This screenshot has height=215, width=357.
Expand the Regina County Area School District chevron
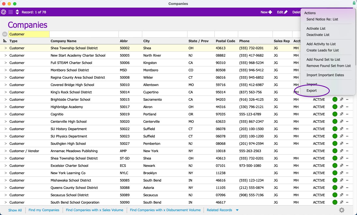(5, 78)
